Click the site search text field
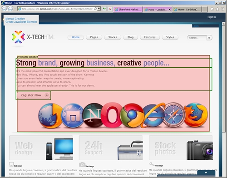227x178 pixels. point(197,38)
